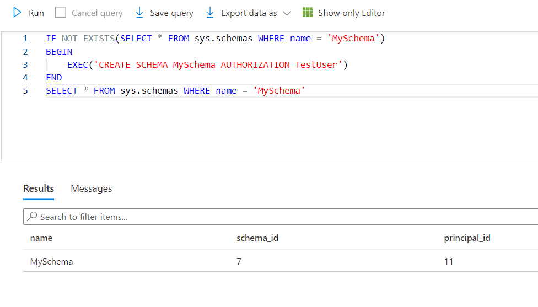
Task: Select the MySchema result cell
Action: 51,261
